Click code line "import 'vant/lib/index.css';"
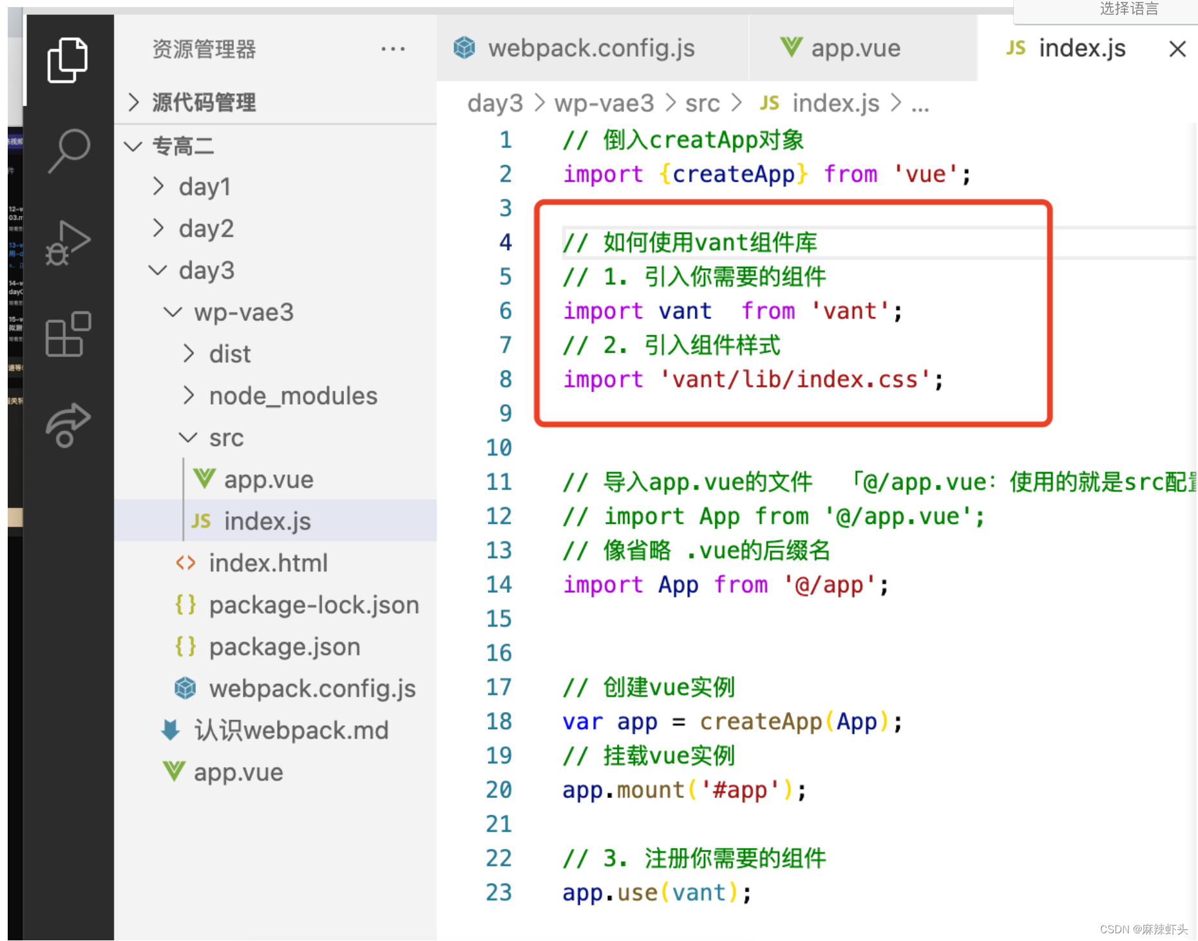 753,380
